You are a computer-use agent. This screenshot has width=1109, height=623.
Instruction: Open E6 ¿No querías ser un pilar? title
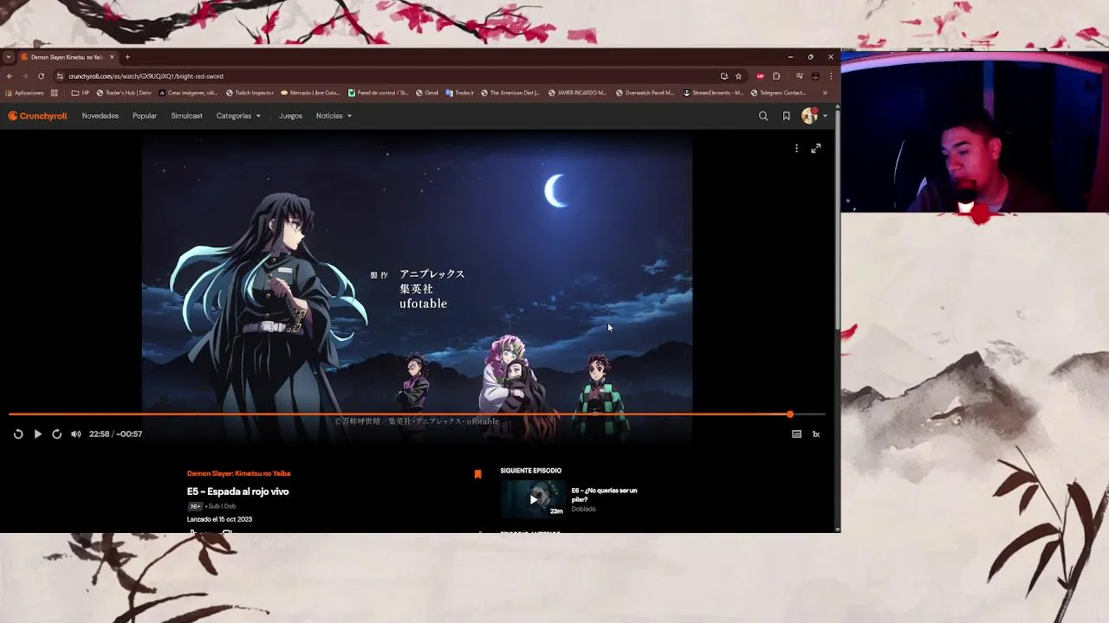[x=604, y=495]
